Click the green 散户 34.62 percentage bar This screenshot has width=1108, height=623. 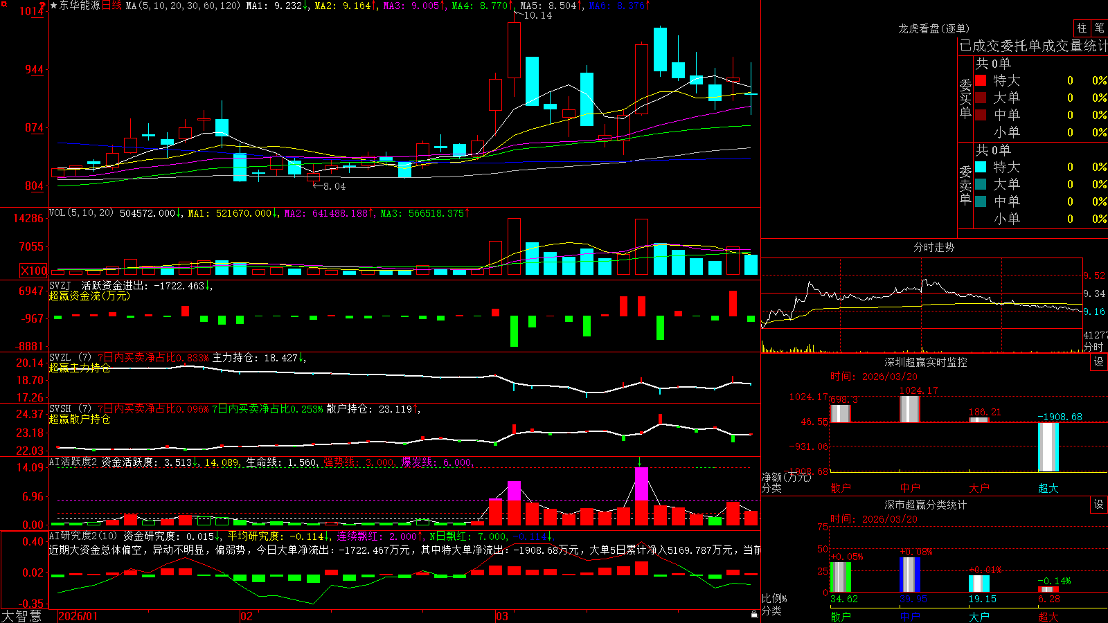click(x=840, y=577)
